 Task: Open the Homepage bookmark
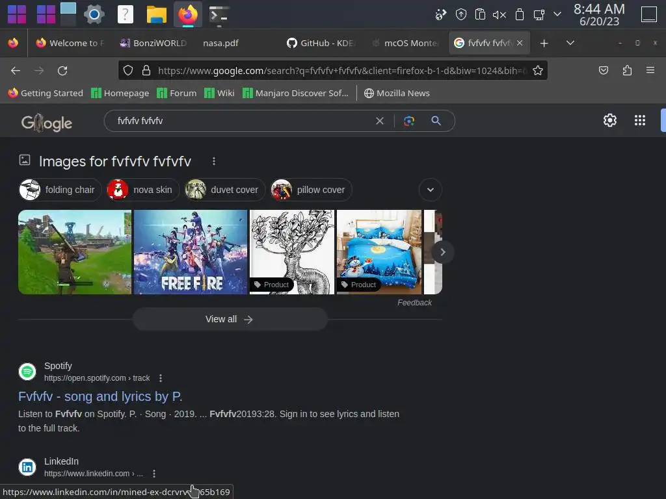pyautogui.click(x=120, y=93)
